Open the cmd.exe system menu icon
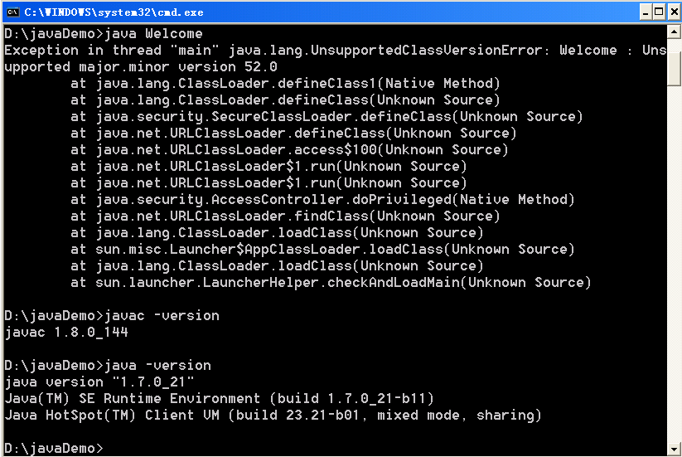682x457 pixels. [12, 12]
